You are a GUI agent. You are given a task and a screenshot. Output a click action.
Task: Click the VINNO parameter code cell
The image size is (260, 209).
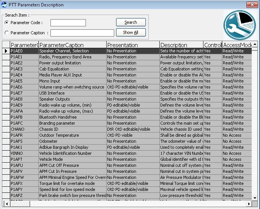tap(24, 153)
